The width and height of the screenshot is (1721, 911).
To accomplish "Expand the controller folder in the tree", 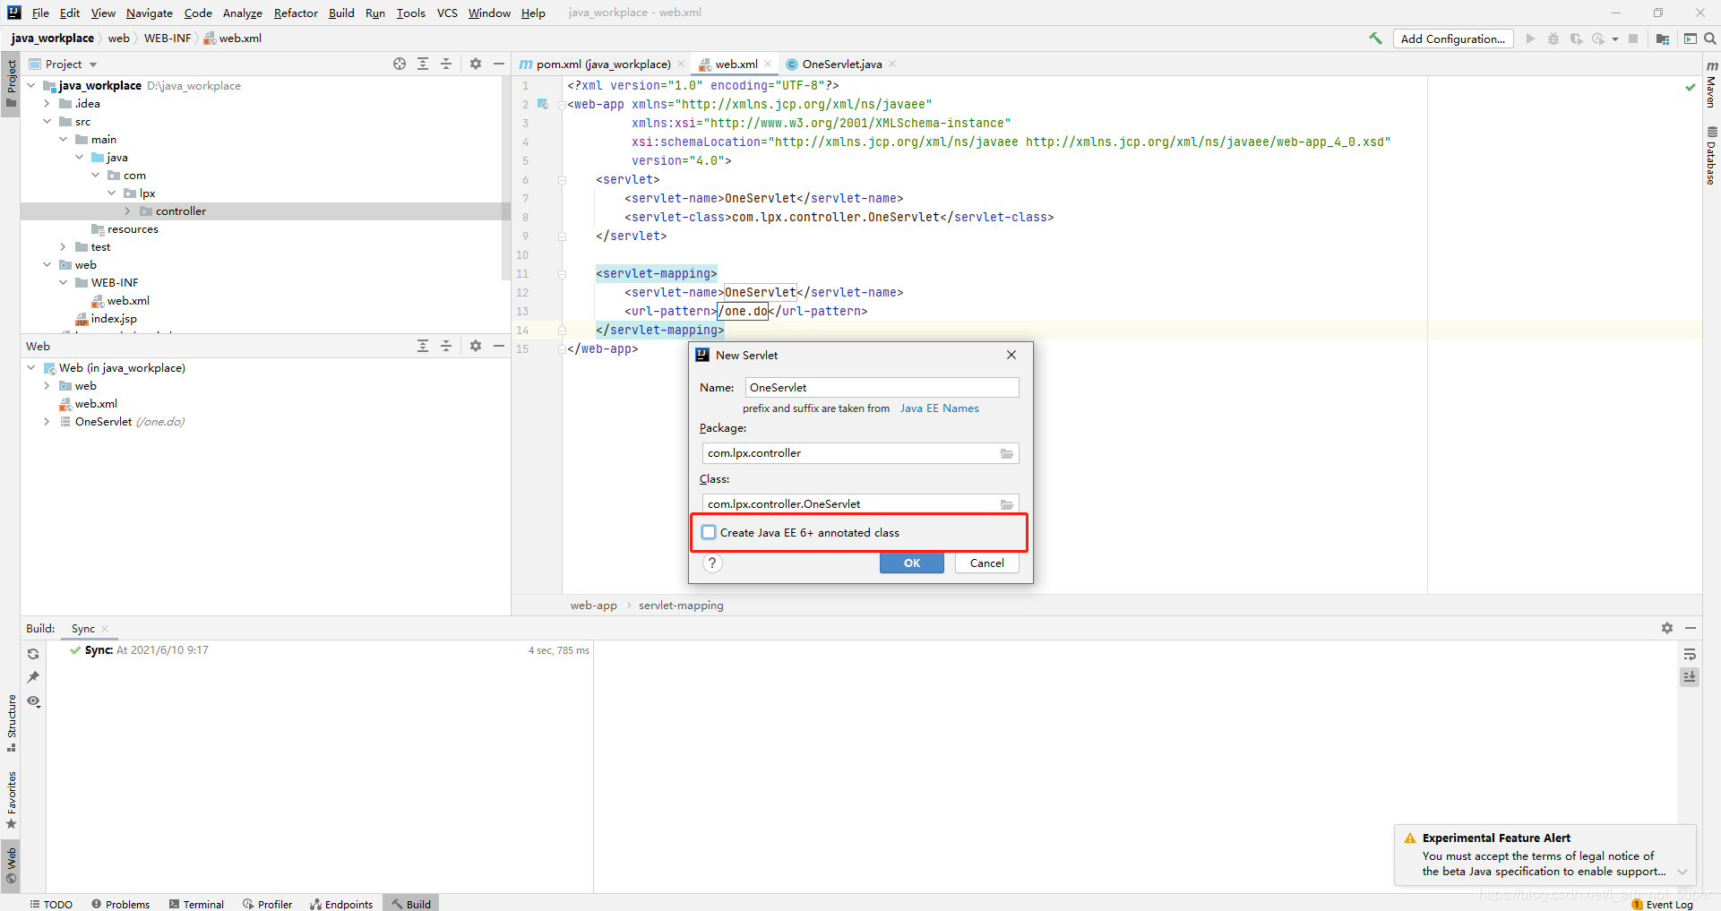I will click(128, 211).
